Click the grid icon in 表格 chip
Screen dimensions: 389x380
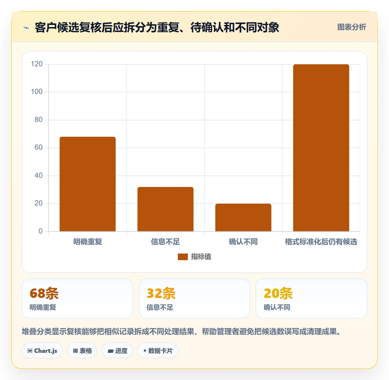[x=75, y=351]
